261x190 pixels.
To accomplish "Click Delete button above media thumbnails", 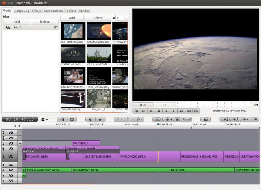I will coord(98,18).
